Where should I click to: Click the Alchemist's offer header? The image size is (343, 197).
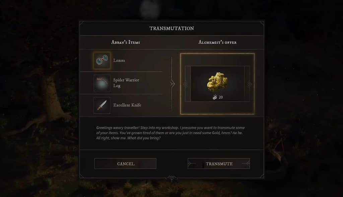[217, 42]
